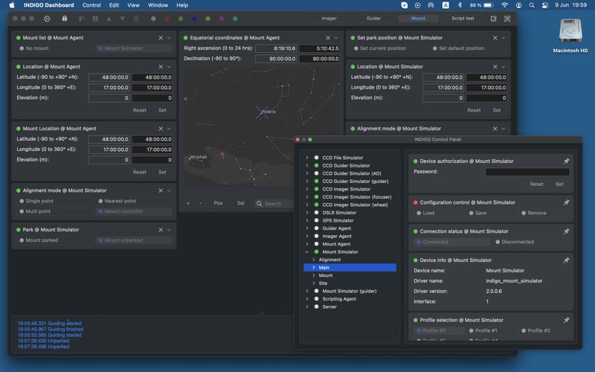Select the Multi point alignment mode
This screenshot has width=595, height=372.
54,211
